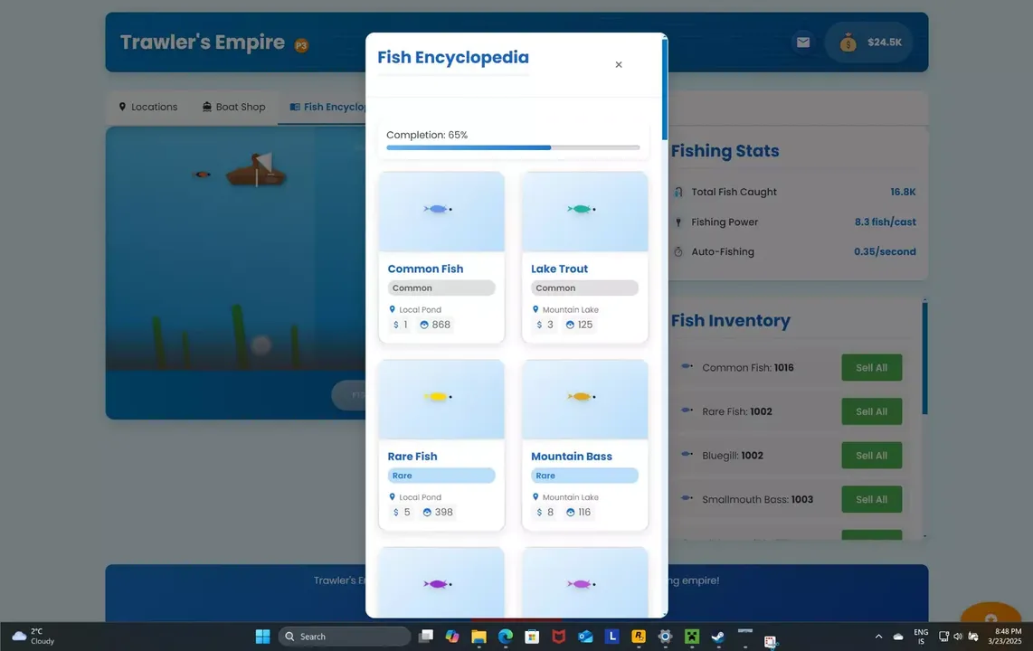Select the Lake Trout thumbnail
Image resolution: width=1033 pixels, height=651 pixels.
coord(584,210)
